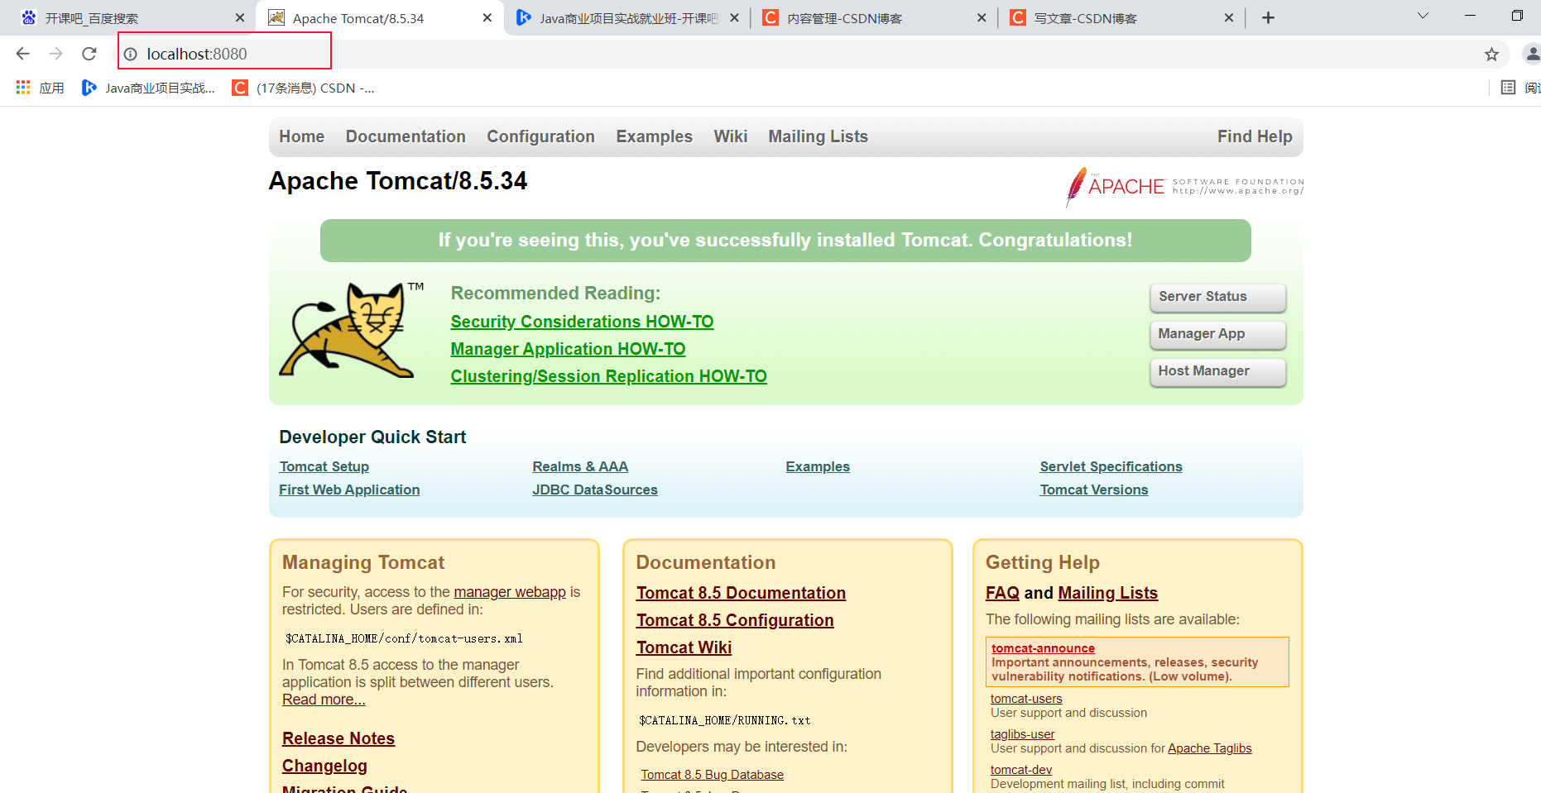Click the browser forward arrow
This screenshot has height=793, width=1541.
[55, 54]
